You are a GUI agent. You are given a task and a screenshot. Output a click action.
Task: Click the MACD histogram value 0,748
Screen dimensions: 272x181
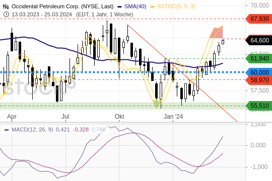[98, 130]
